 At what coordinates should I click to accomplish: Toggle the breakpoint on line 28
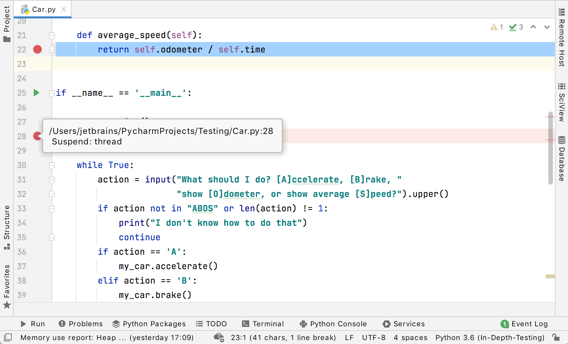(37, 136)
